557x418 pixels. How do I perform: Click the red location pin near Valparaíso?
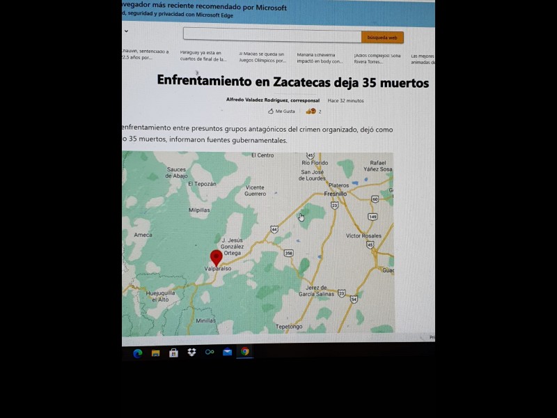click(x=216, y=257)
